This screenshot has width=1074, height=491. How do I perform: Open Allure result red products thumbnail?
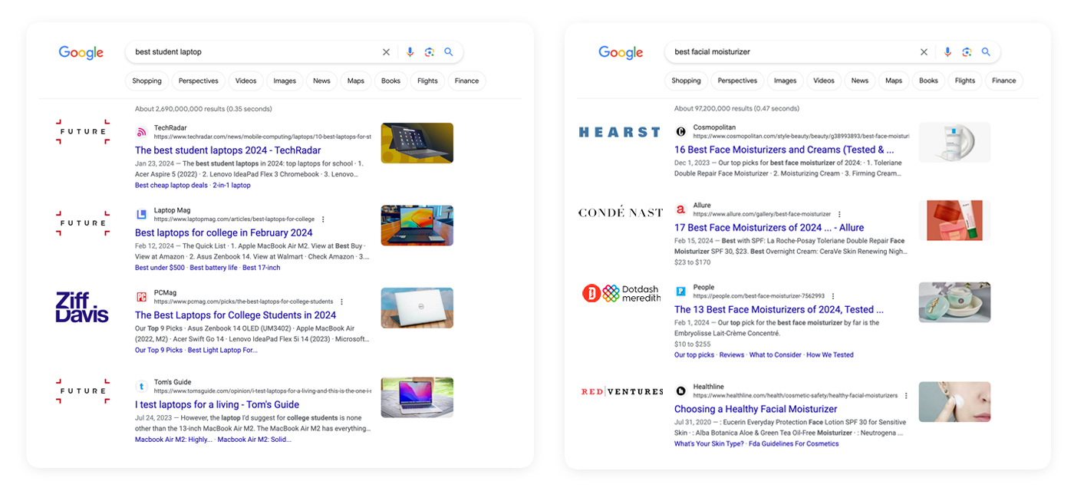click(954, 220)
